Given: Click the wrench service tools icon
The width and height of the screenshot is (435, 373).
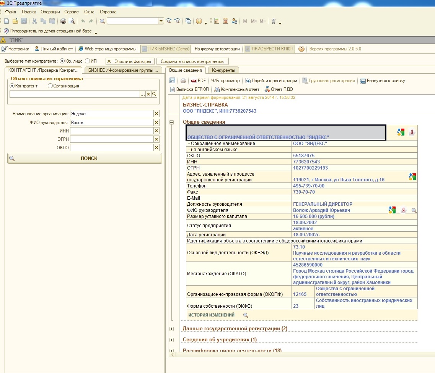Looking at the screenshot, I should tap(274, 21).
